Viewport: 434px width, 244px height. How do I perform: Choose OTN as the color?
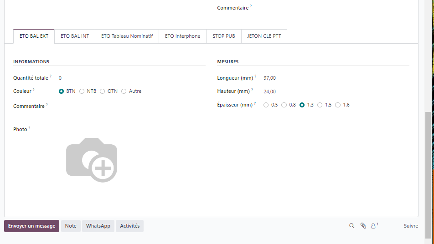tap(103, 91)
